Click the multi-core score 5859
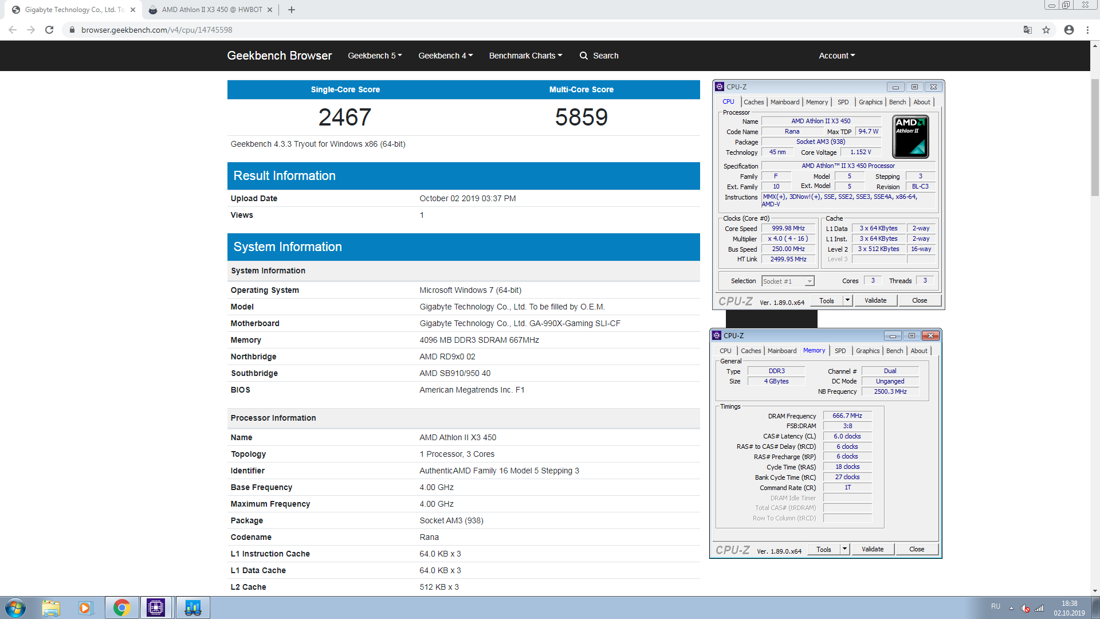1100x619 pixels. [x=581, y=117]
